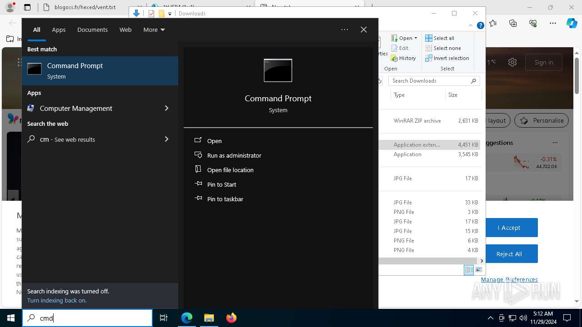The width and height of the screenshot is (582, 327).
Task: Switch Explorer to details view icon
Action: (x=469, y=270)
